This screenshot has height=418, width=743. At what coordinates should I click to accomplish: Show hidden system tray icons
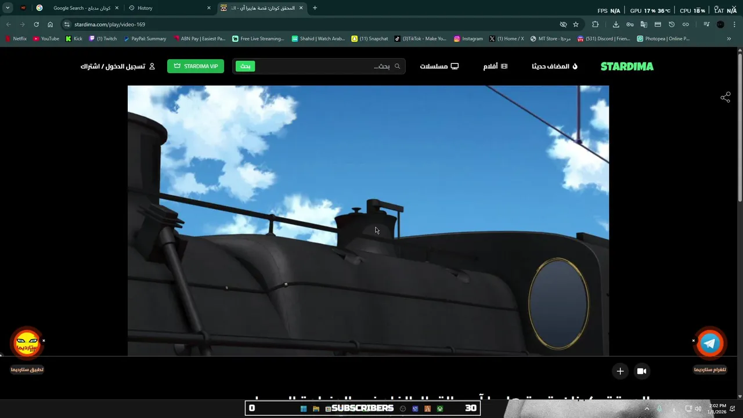pyautogui.click(x=647, y=409)
